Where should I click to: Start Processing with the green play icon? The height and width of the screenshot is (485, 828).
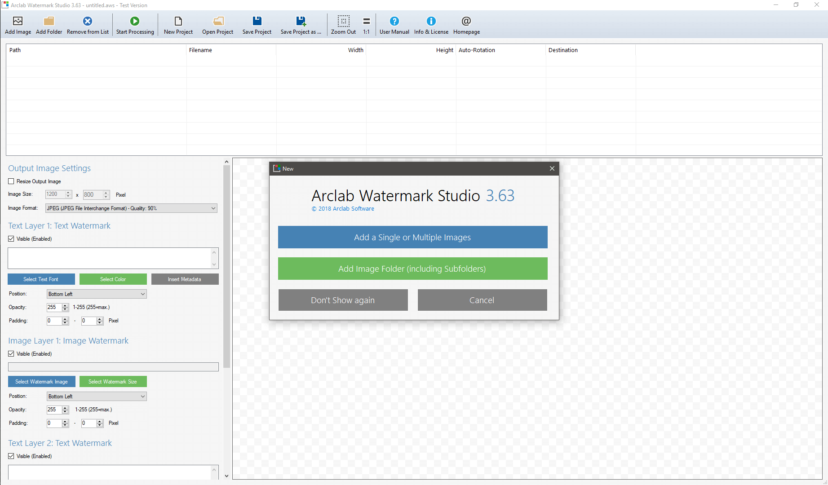(x=135, y=21)
